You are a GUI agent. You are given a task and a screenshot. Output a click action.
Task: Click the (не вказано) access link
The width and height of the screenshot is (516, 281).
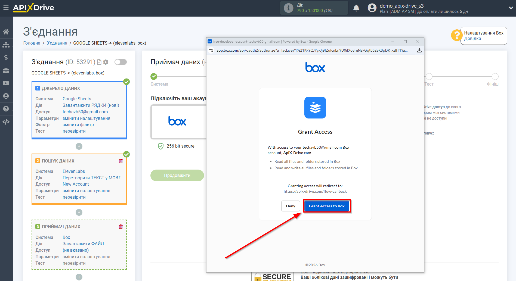coord(76,250)
